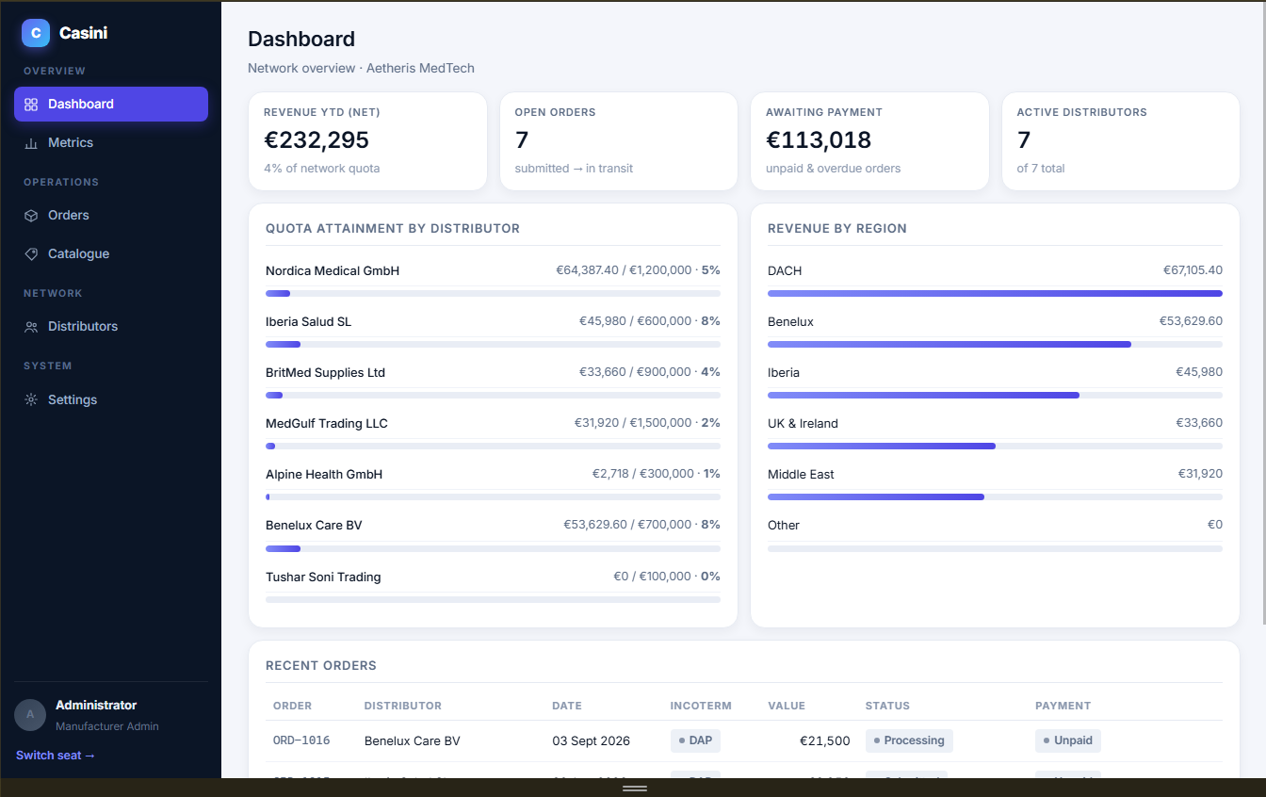Screen dimensions: 1266x797
Task: Click the Active Distributors card
Action: pos(1121,141)
